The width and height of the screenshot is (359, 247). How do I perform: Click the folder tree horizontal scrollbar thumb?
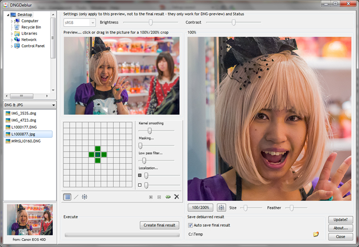coord(22,96)
